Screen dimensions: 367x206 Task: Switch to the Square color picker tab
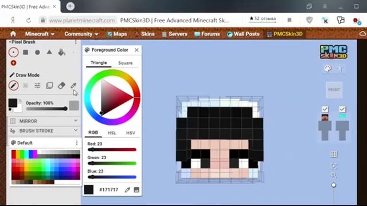[x=125, y=63]
